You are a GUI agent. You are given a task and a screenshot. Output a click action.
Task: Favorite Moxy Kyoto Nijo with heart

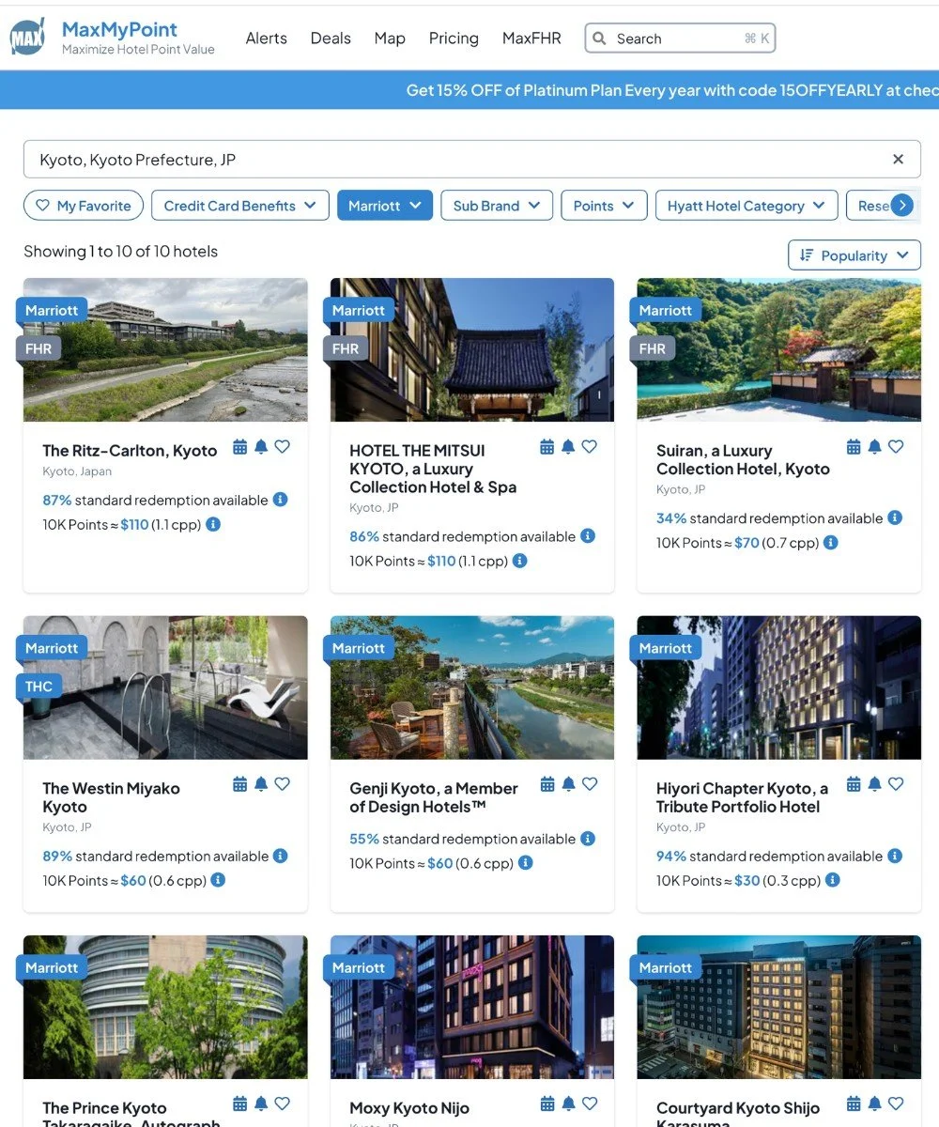(x=589, y=1104)
